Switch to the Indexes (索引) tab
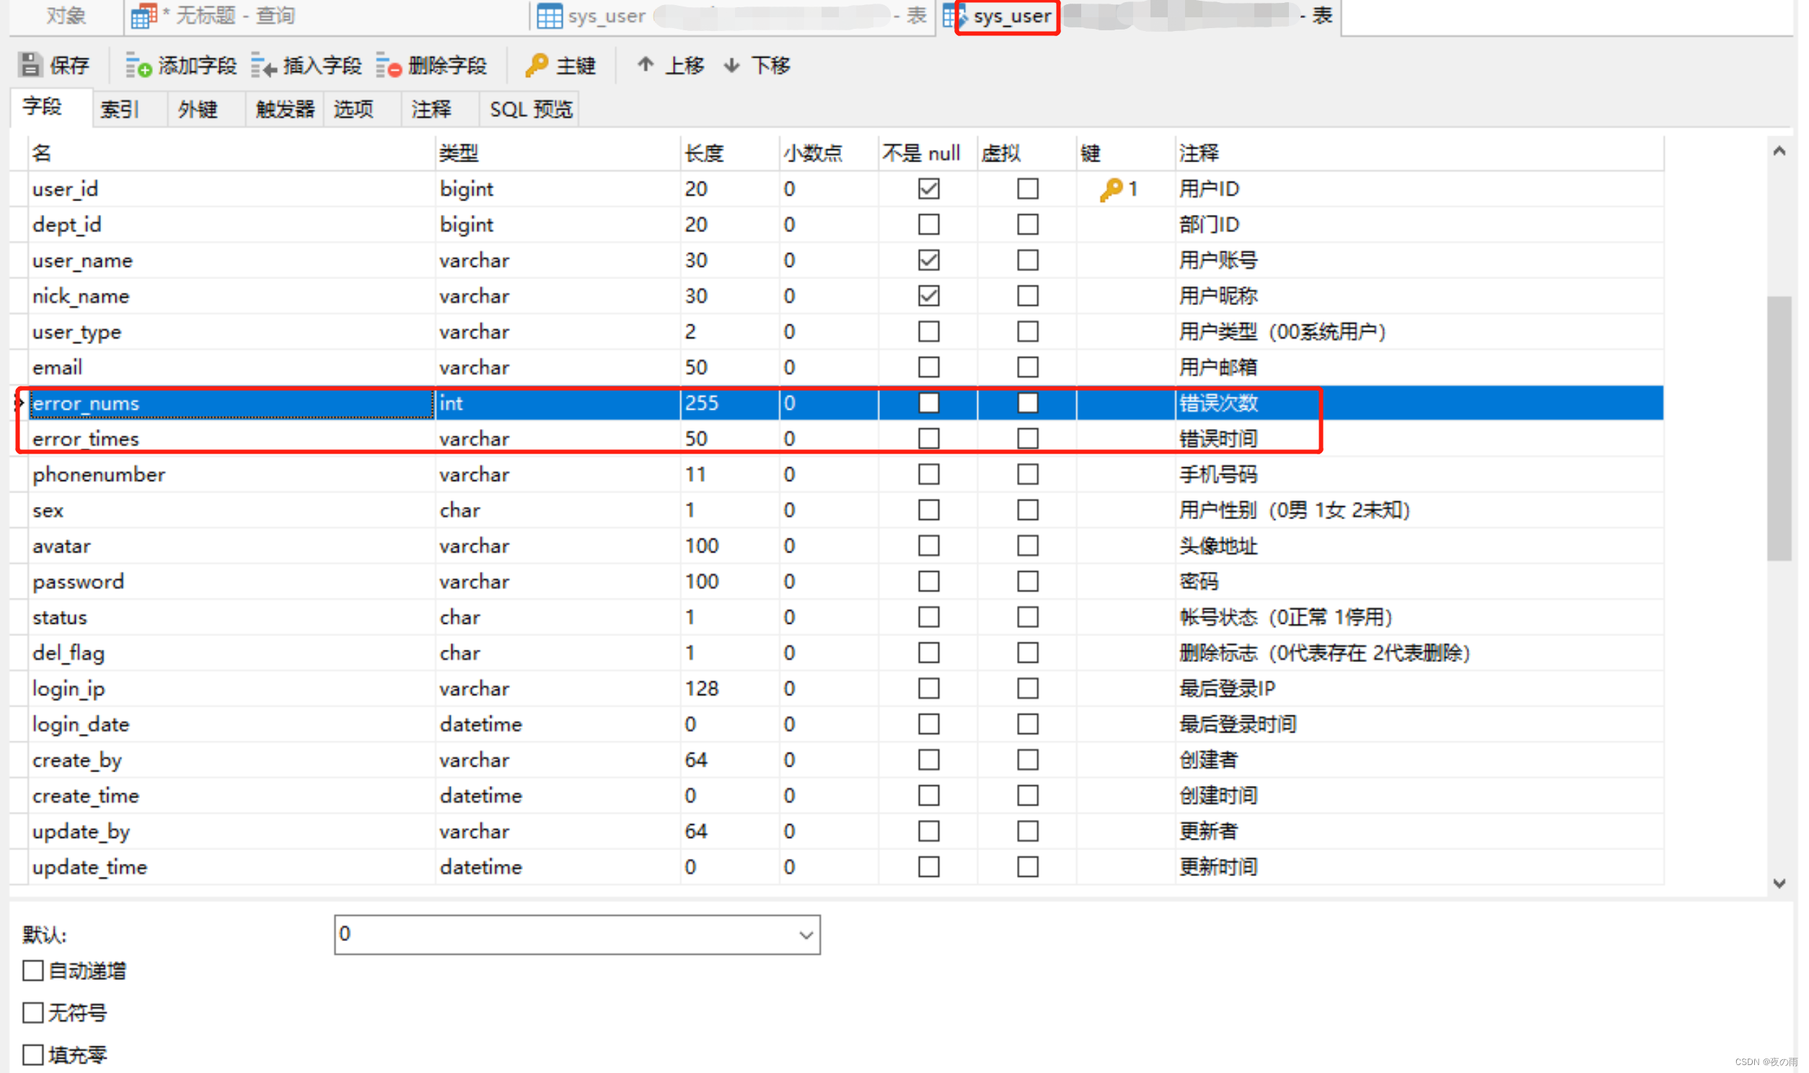 click(x=120, y=109)
